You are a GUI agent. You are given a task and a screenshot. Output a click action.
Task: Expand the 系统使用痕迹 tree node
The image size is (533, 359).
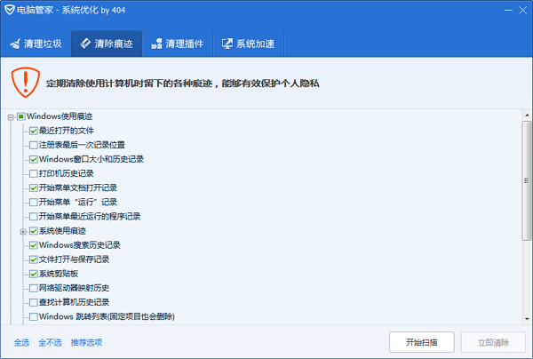[x=23, y=232]
